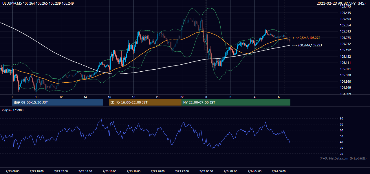Click RSI scale value 40
The height and width of the screenshot is (174, 370).
point(342,142)
